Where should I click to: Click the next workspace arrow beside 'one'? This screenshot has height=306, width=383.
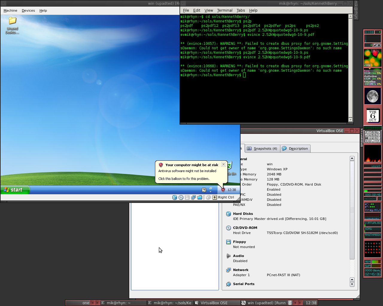click(x=97, y=303)
